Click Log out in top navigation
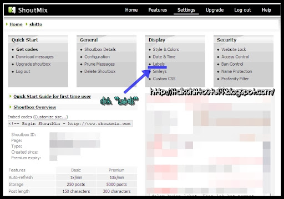 coord(242,10)
